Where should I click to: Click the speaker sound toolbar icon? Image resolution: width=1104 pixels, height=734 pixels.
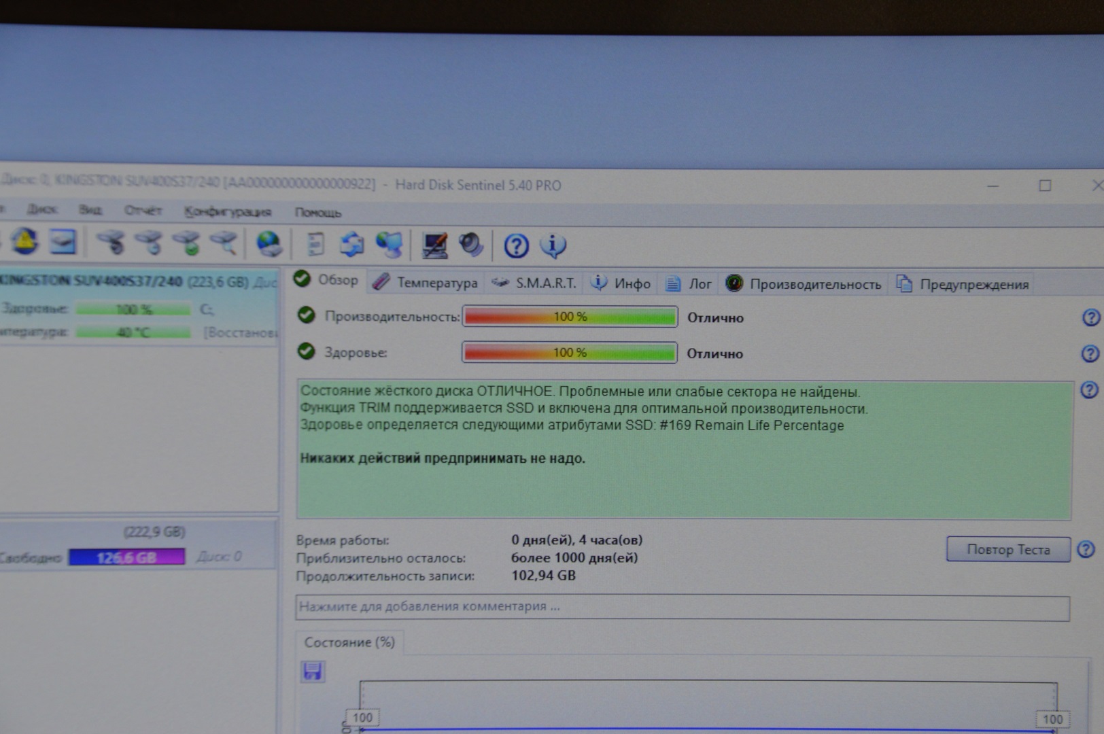coord(470,245)
